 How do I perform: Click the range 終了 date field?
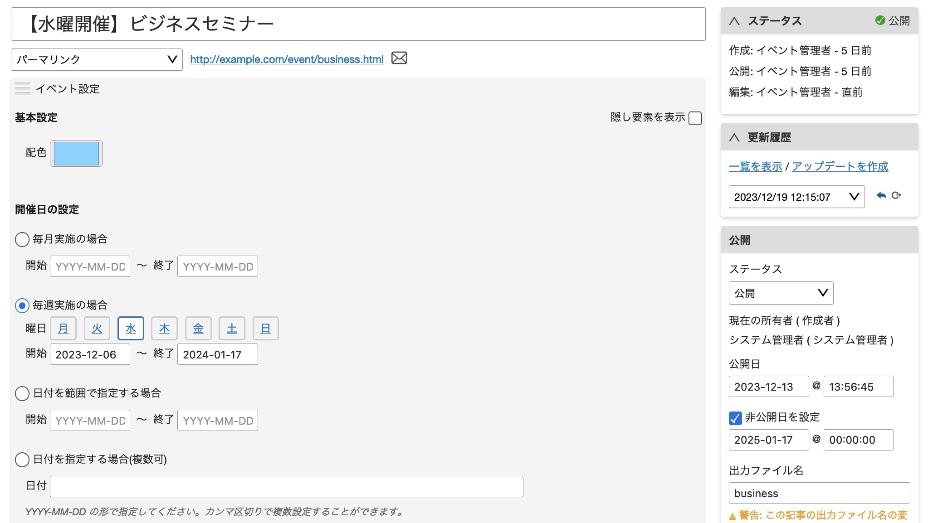point(218,421)
